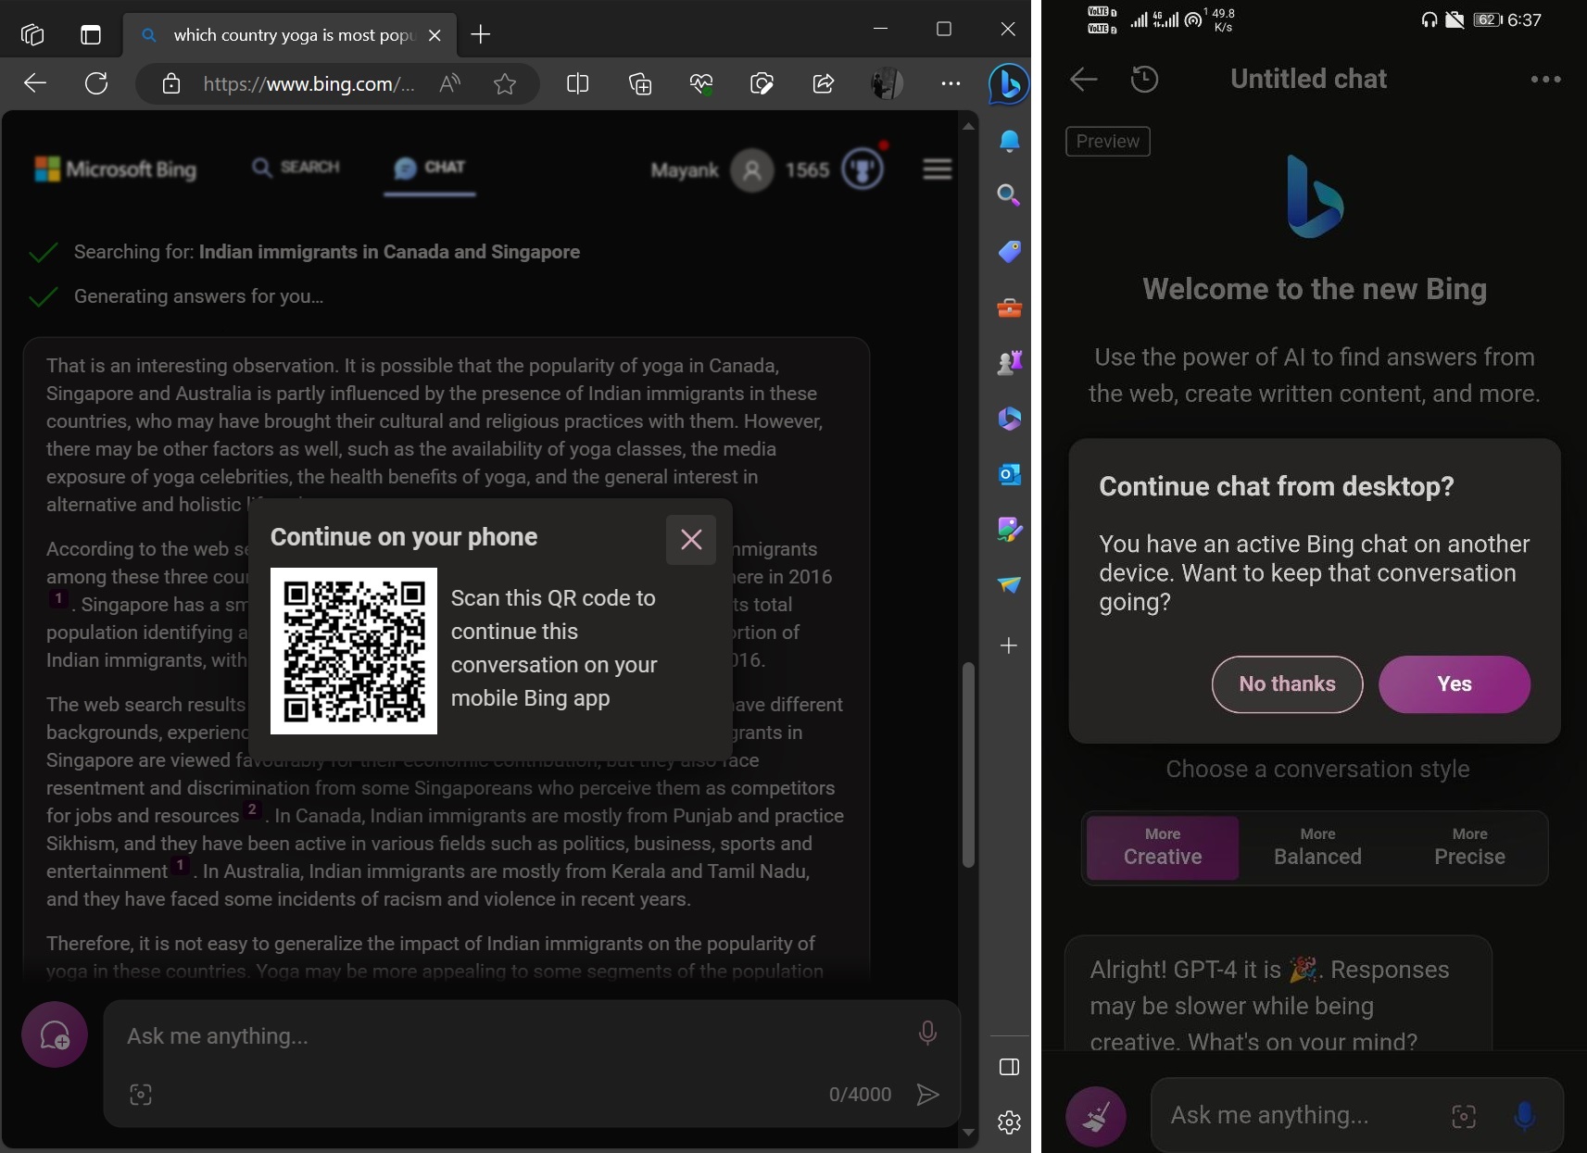Viewport: 1587px width, 1153px height.
Task: Go back in mobile Bing app
Action: [x=1084, y=79]
